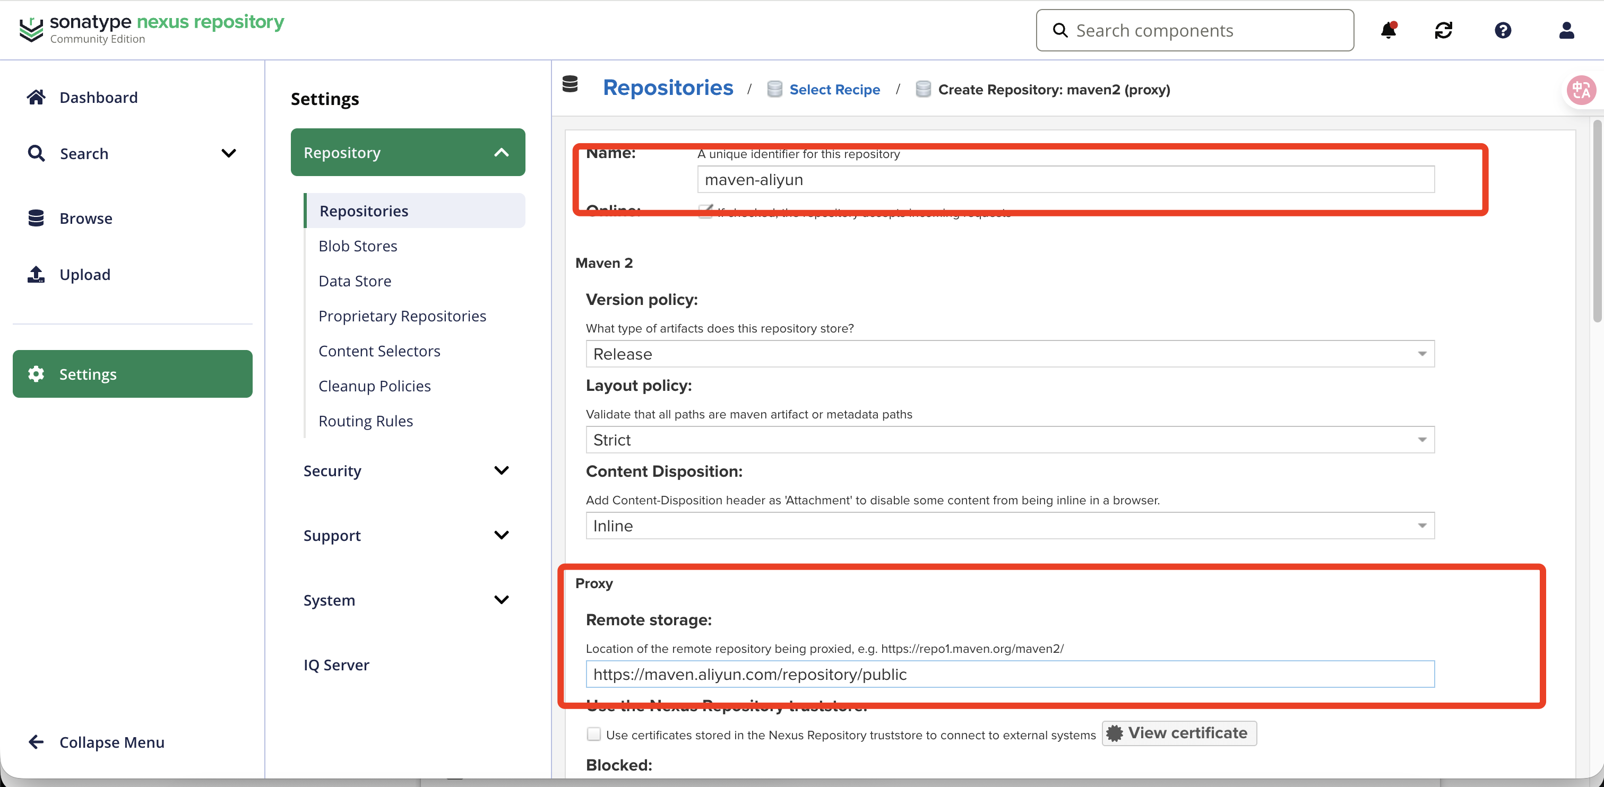The height and width of the screenshot is (787, 1604).
Task: Open the Layout policy Strict dropdown
Action: 1010,440
